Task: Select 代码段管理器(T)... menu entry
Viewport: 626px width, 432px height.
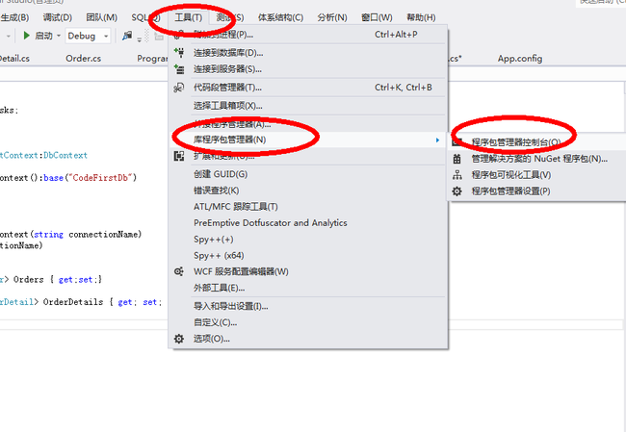Action: [x=307, y=88]
